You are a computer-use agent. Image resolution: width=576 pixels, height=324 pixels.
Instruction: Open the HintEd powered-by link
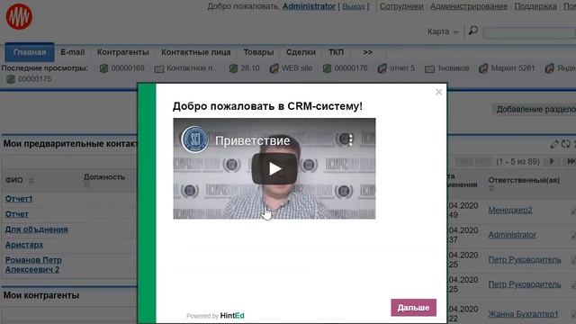tap(232, 316)
